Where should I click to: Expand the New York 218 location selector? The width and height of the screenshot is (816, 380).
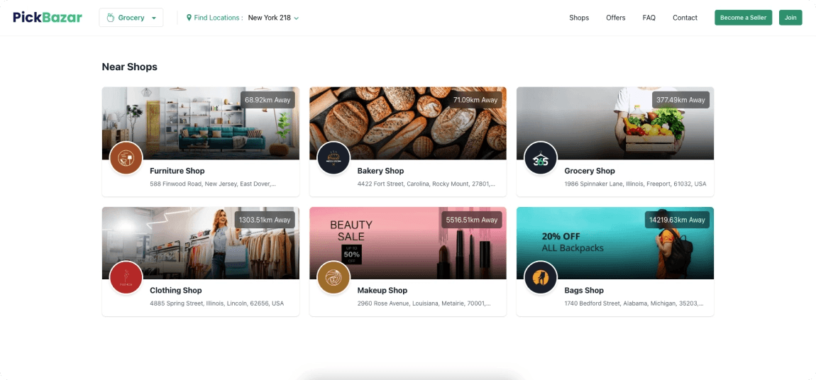[273, 18]
